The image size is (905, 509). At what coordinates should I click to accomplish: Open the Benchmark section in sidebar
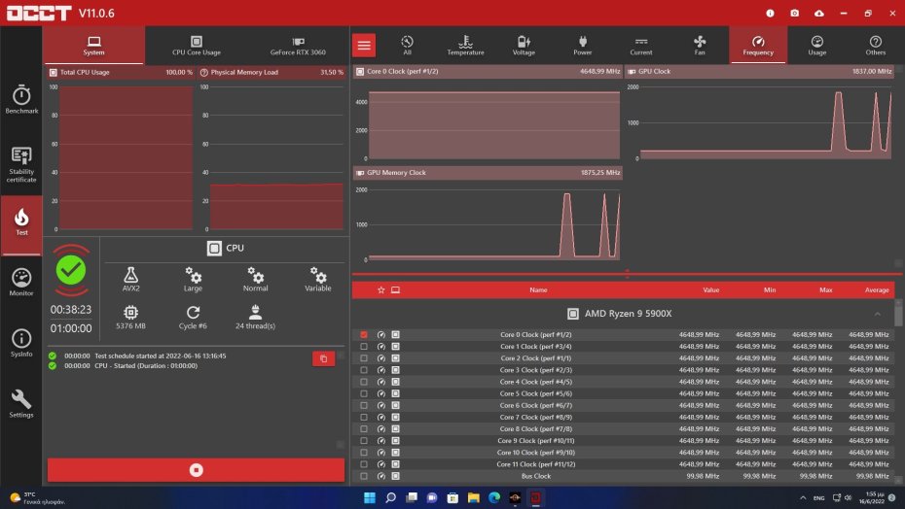coord(21,100)
